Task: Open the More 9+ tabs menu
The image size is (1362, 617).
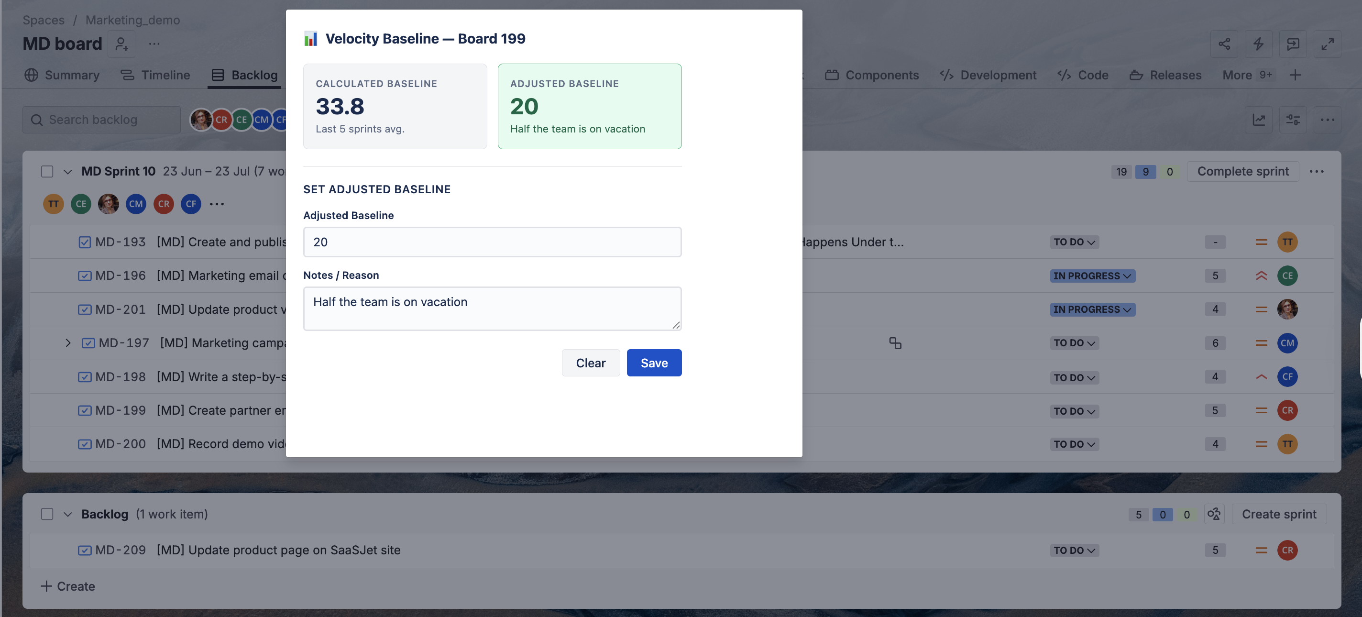Action: tap(1248, 75)
